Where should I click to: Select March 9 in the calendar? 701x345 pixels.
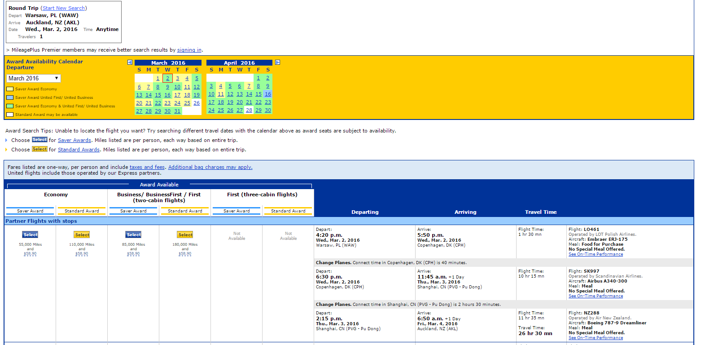[x=167, y=87]
